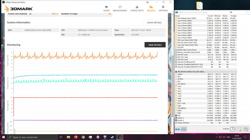Viewport: 250px width, 140px height.
Task: Select the CPU Package Power (SMU) row
Action: [x=206, y=18]
